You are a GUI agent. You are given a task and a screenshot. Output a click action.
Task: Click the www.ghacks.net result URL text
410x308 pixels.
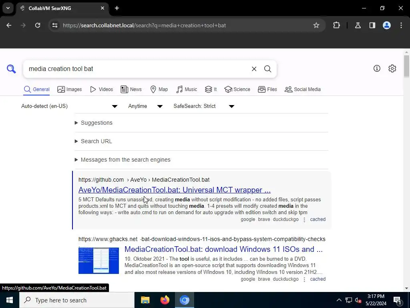tap(202, 239)
